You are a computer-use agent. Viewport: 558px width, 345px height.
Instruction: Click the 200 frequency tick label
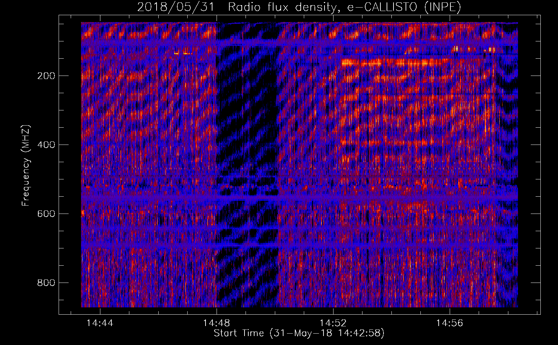46,76
